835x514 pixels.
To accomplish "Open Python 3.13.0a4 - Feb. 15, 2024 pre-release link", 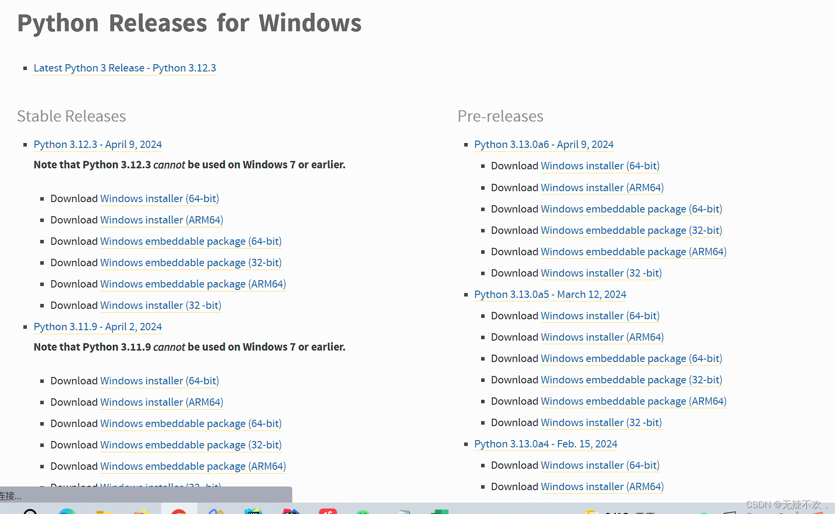I will (x=546, y=444).
